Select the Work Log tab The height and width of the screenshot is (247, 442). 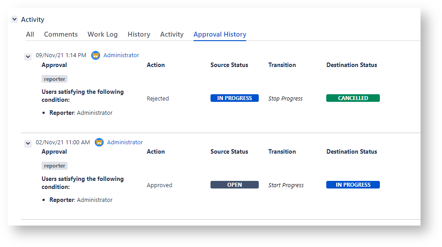(102, 34)
